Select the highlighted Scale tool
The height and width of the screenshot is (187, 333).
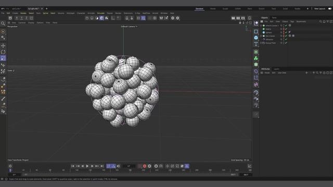(x=3, y=58)
